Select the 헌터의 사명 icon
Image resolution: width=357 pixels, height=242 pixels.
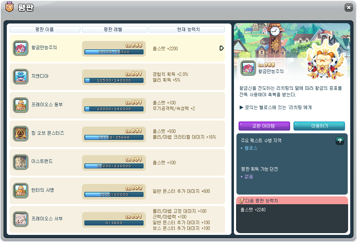click(x=21, y=191)
